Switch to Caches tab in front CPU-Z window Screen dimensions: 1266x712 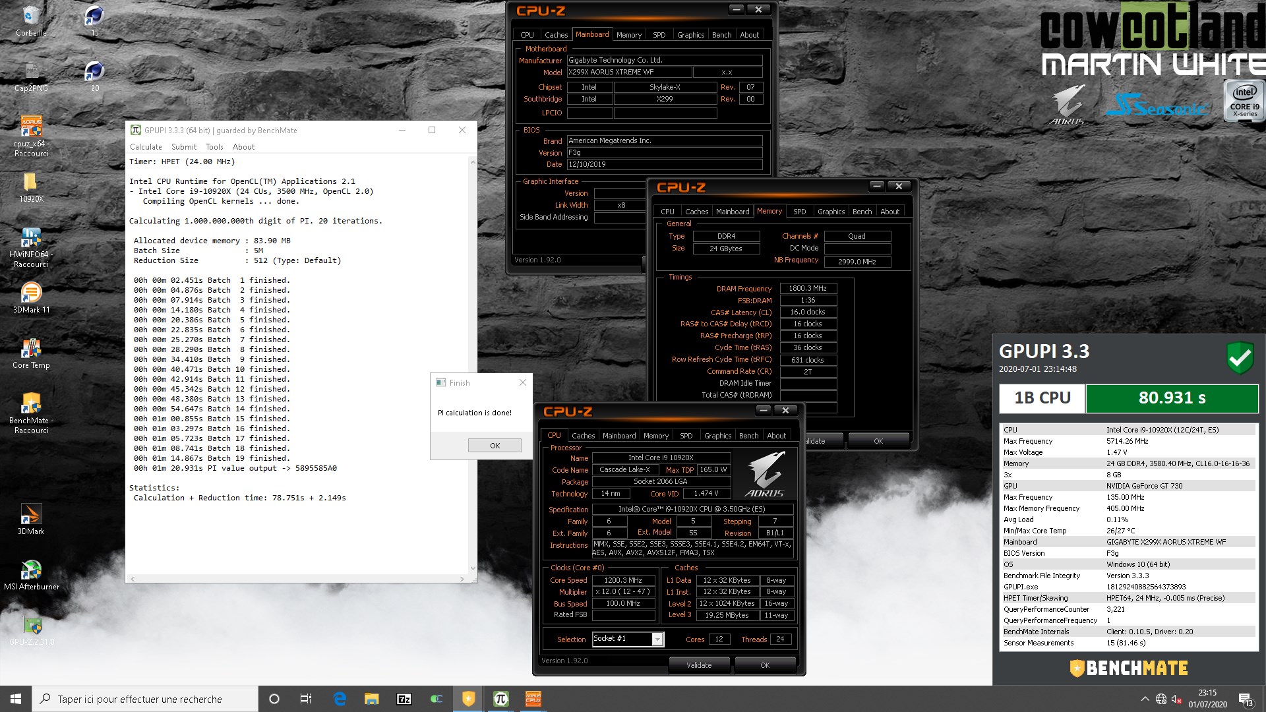click(583, 436)
